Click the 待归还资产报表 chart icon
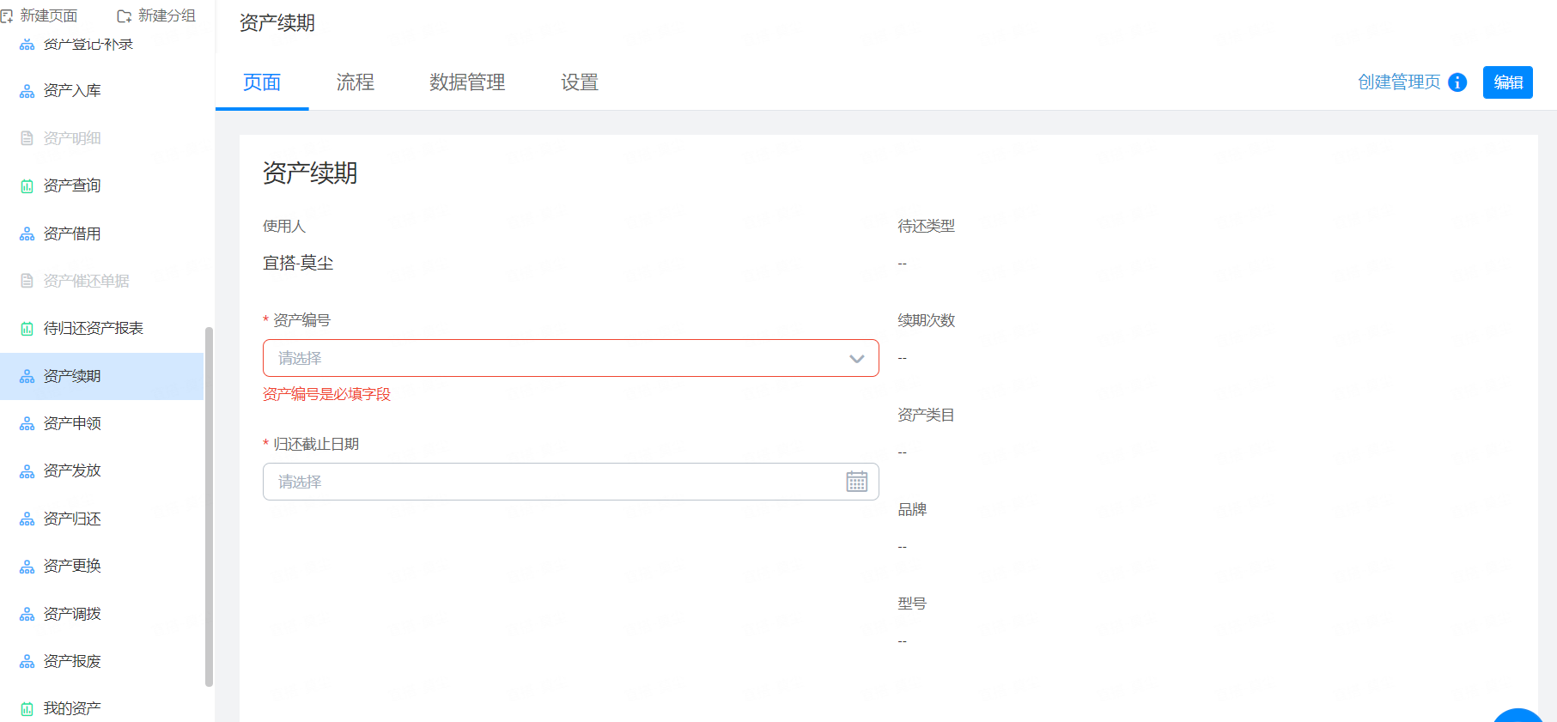This screenshot has width=1557, height=722. [27, 329]
